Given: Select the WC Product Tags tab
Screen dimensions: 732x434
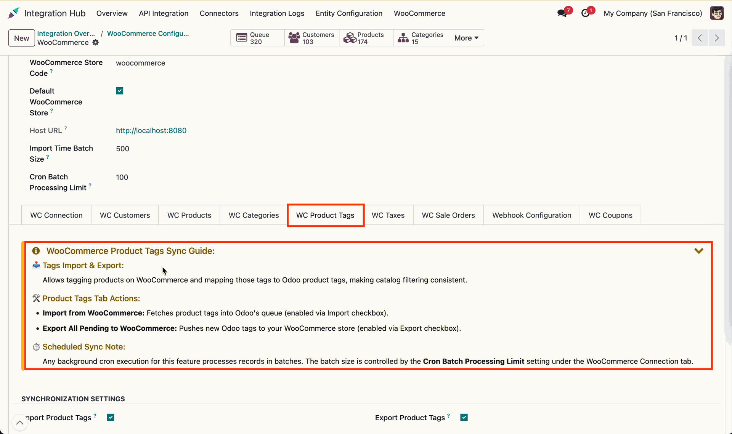Looking at the screenshot, I should click(x=325, y=215).
